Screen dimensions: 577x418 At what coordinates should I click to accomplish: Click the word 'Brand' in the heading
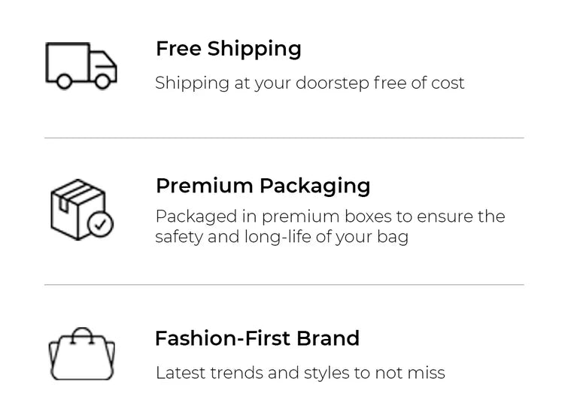327,338
